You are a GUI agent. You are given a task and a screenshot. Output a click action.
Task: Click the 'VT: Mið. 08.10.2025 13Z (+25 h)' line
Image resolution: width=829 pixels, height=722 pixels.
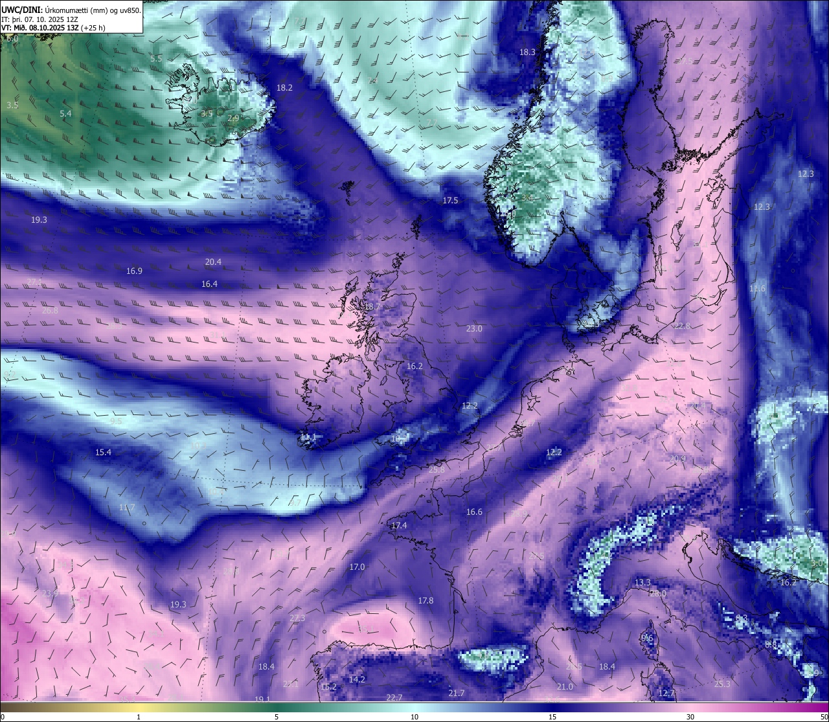pyautogui.click(x=54, y=28)
